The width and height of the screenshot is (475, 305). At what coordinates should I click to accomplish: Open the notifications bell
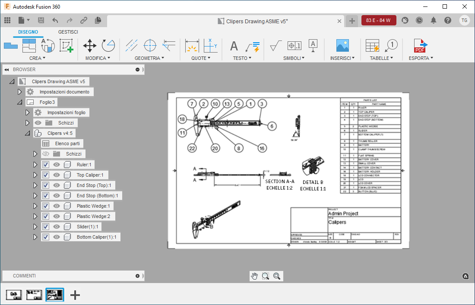[x=434, y=20]
